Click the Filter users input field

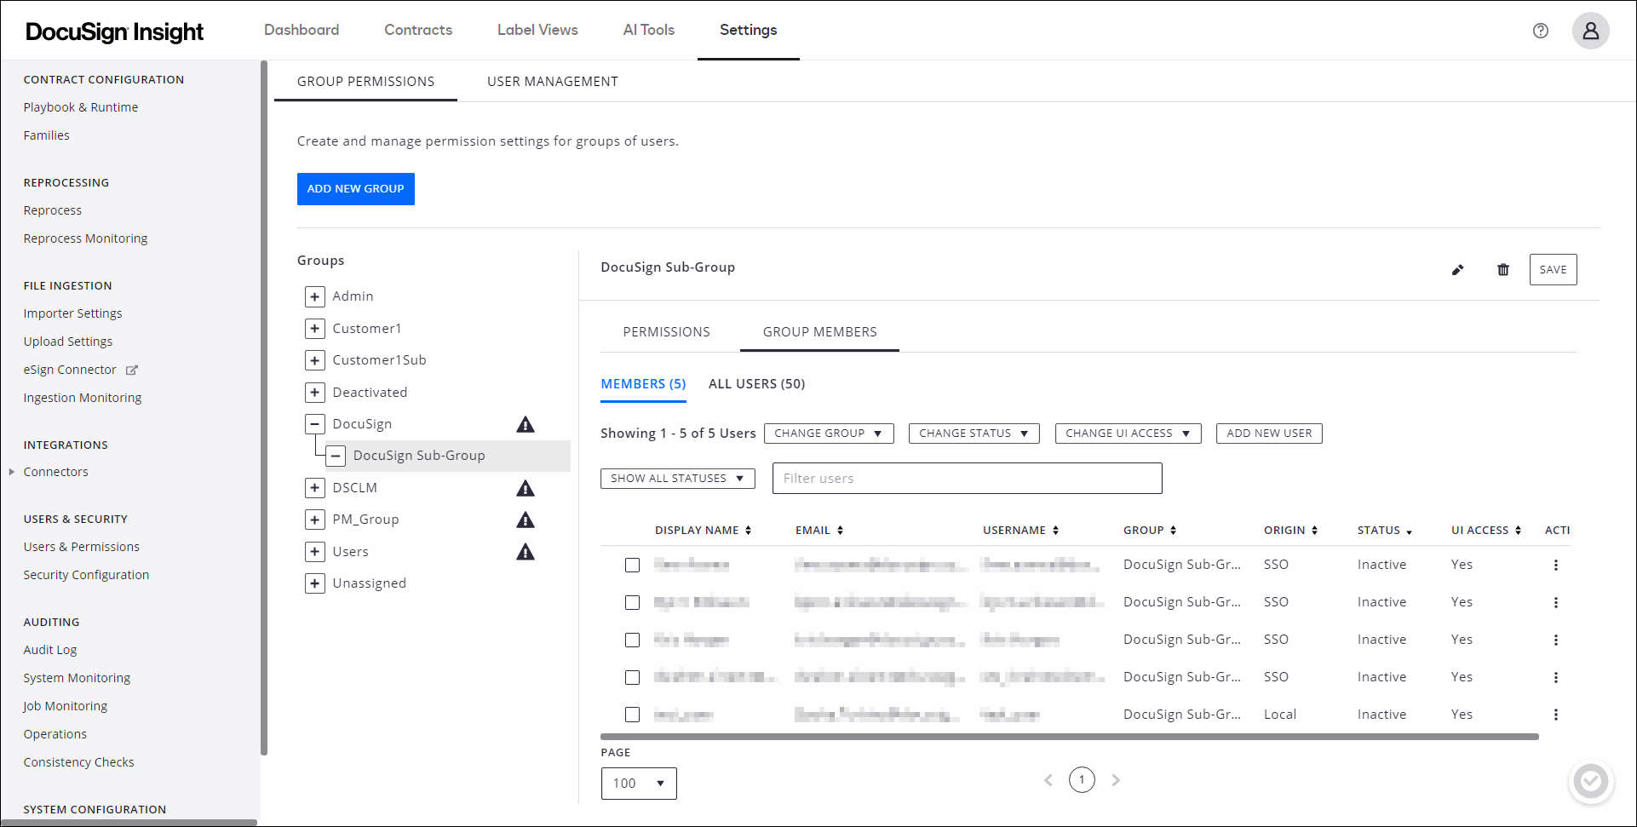[x=967, y=479]
